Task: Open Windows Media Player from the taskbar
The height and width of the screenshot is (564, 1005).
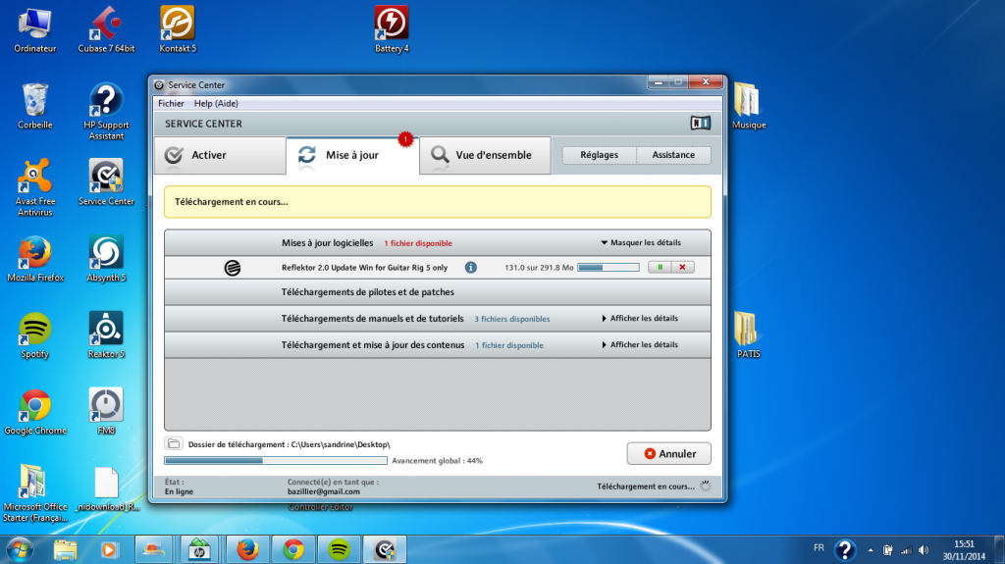Action: (109, 550)
